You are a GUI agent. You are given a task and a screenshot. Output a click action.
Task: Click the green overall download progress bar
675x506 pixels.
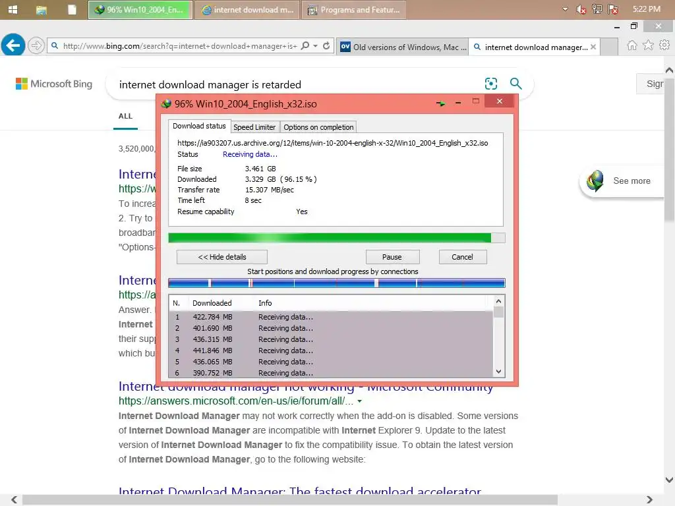coord(337,238)
